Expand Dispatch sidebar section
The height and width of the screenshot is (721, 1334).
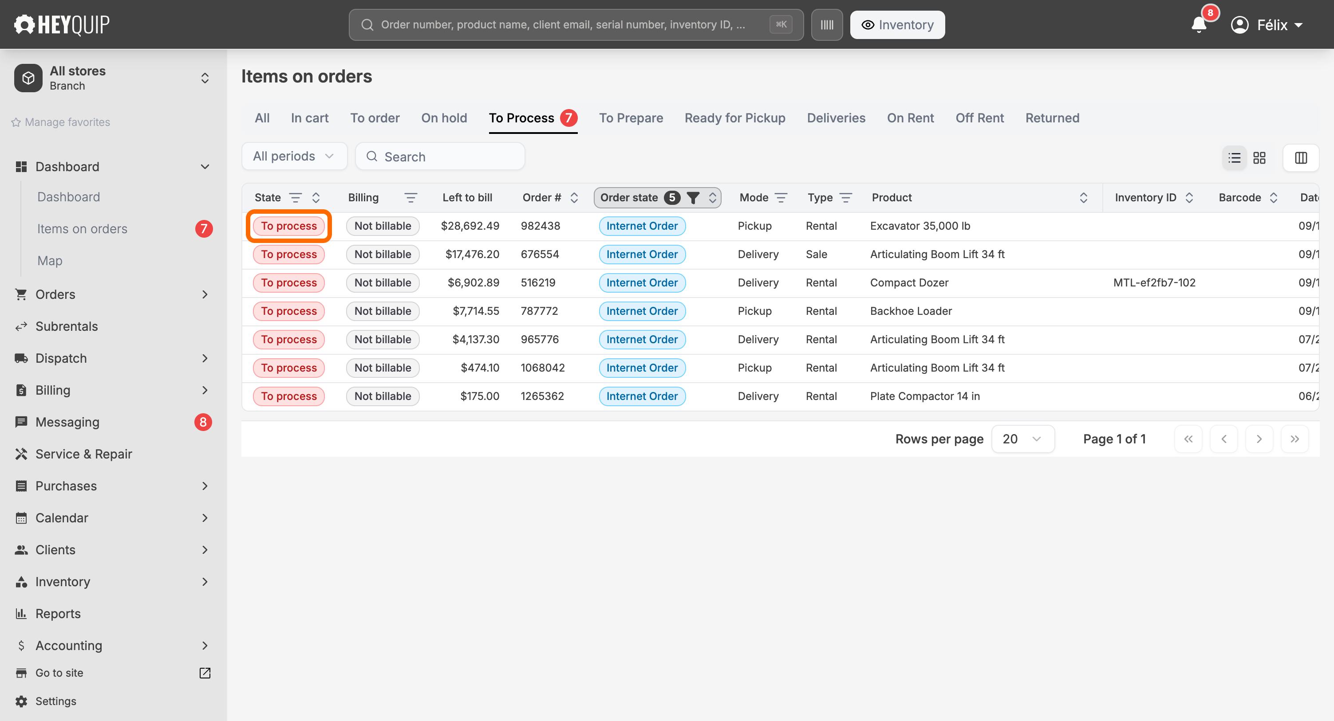tap(205, 358)
